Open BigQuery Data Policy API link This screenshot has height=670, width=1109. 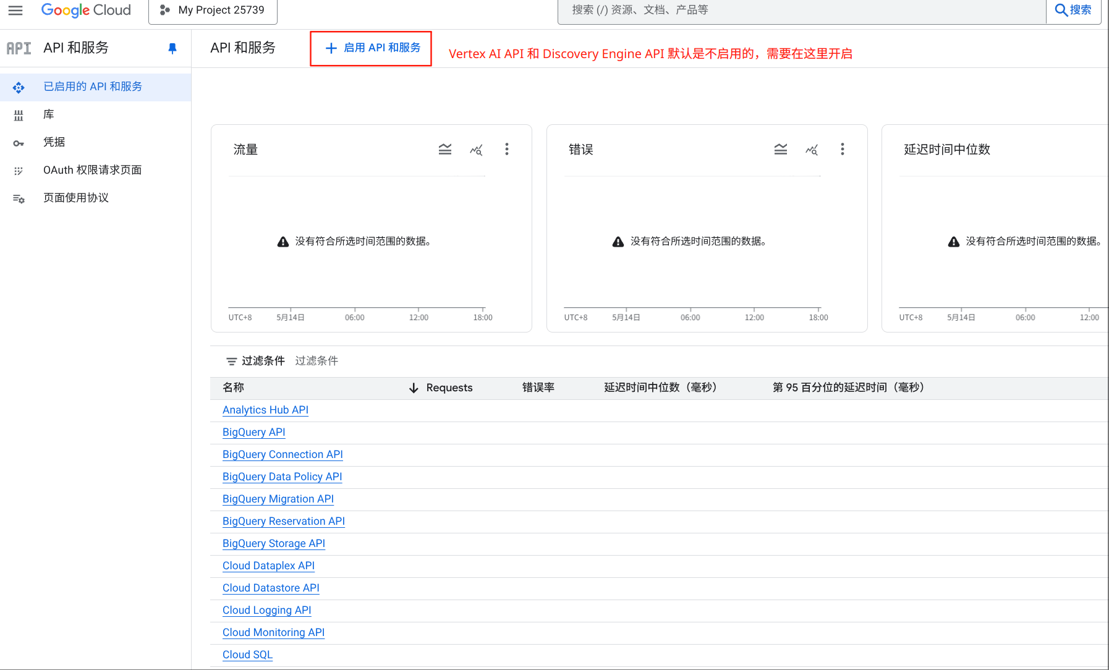[x=283, y=477]
